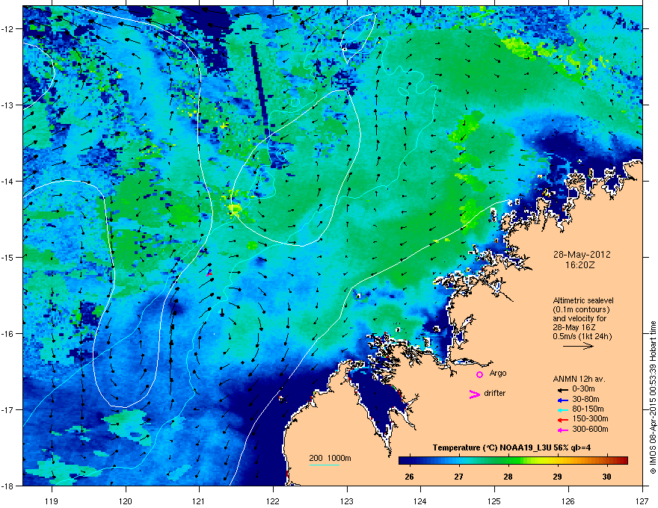
Task: Click the latitude axis label -17
Action: (8, 409)
